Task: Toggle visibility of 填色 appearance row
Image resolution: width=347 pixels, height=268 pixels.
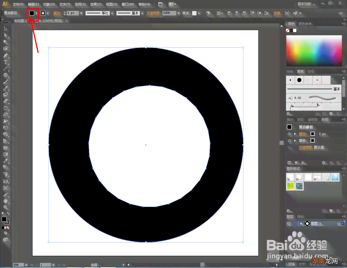Action: [289, 141]
